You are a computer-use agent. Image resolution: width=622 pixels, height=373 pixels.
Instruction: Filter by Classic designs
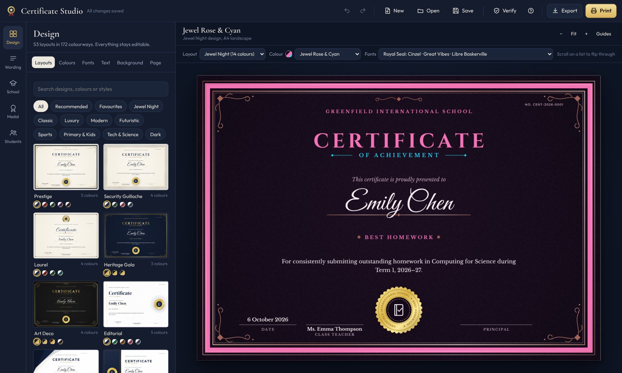(x=45, y=120)
